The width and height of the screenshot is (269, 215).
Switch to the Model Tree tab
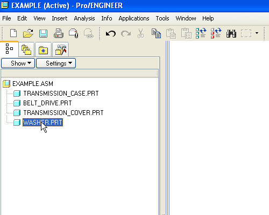(9, 49)
